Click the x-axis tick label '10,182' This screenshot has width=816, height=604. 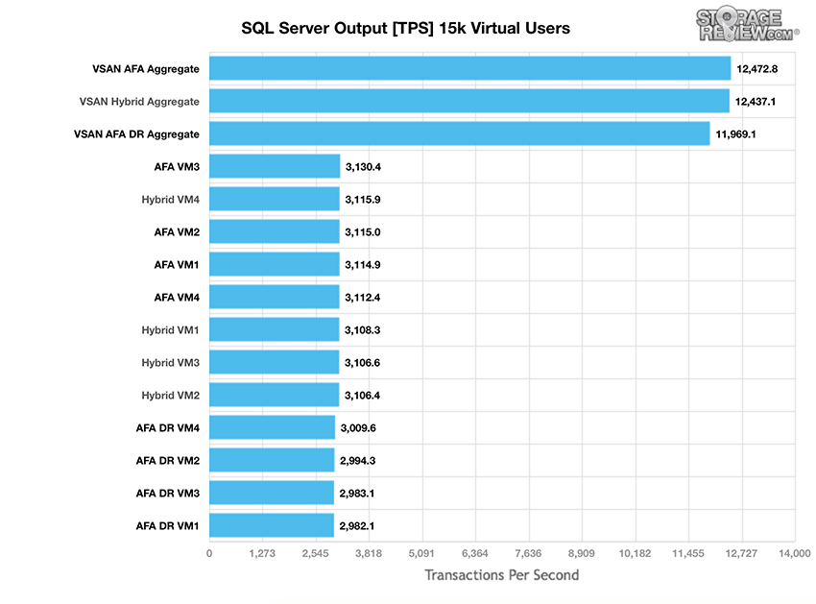click(x=635, y=553)
